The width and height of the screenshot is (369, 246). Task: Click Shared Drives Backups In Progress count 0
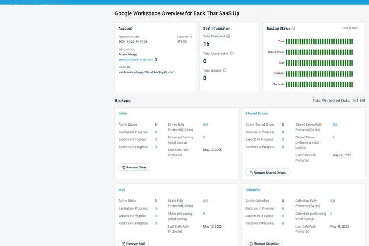click(283, 132)
